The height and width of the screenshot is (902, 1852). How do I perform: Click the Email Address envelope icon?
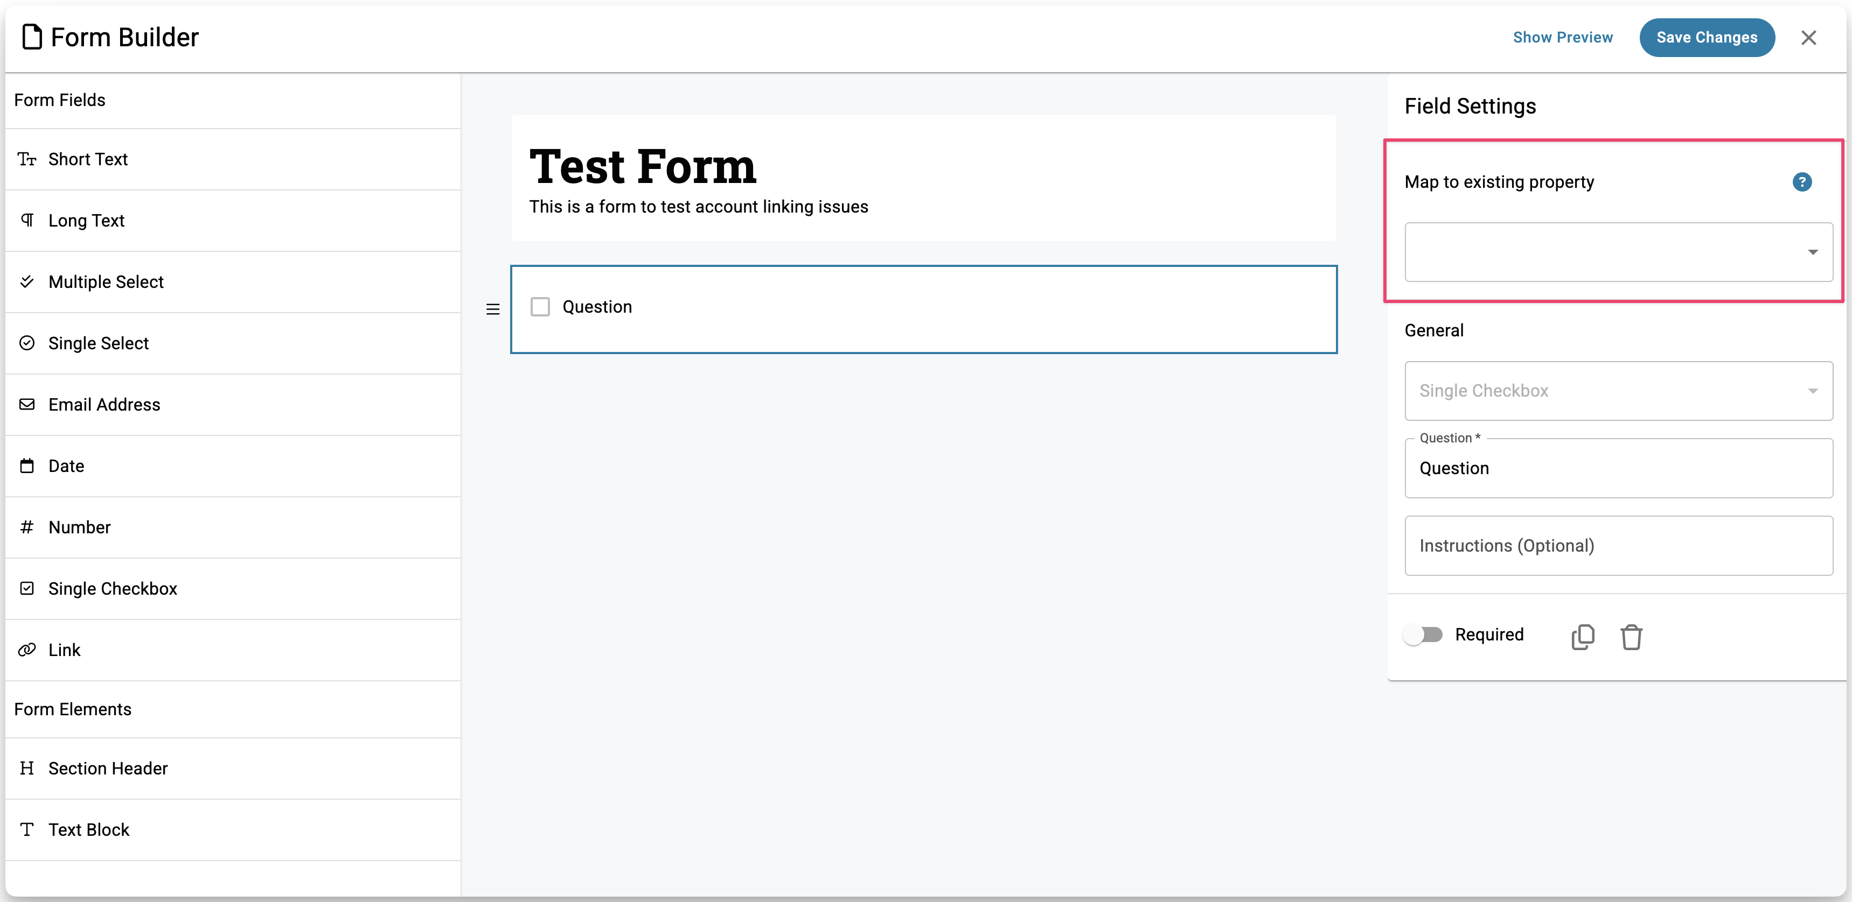click(x=27, y=404)
